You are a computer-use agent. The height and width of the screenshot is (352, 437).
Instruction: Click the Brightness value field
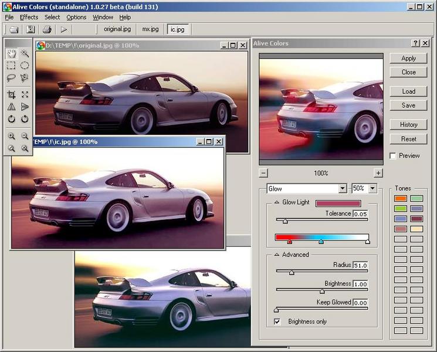click(x=360, y=285)
